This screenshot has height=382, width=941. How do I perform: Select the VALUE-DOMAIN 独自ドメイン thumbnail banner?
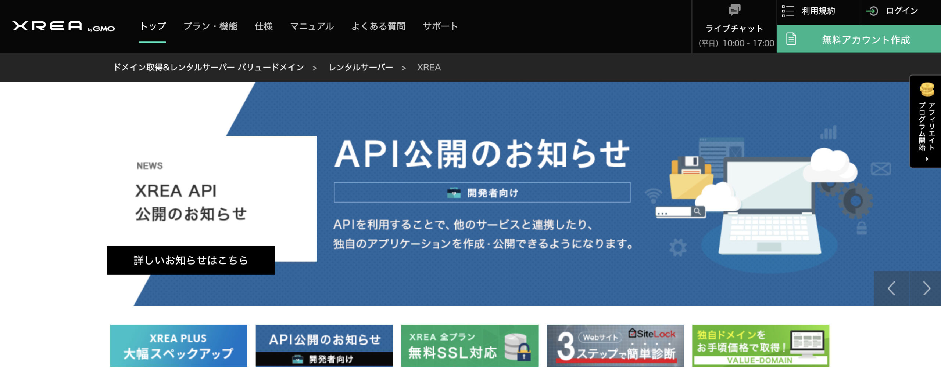[x=761, y=345]
